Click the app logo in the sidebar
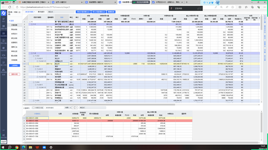Screen dimensions: 268x150 (x=4, y=13)
